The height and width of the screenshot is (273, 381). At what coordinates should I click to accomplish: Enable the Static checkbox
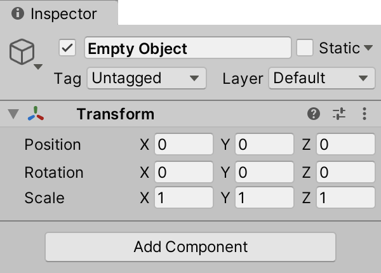[305, 48]
